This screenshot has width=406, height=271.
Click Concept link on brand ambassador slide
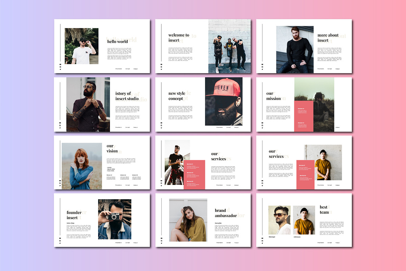tap(228, 243)
